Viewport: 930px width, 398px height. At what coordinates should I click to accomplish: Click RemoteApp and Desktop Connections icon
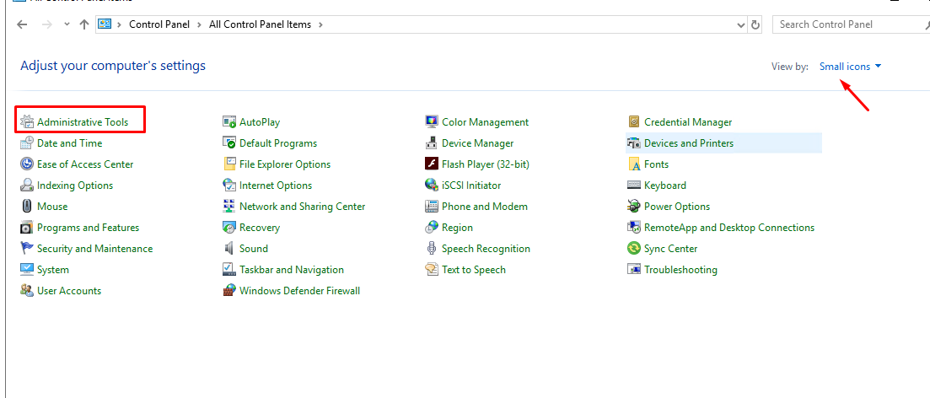pyautogui.click(x=634, y=227)
